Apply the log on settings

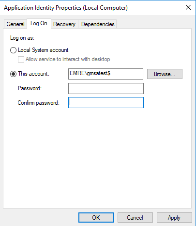pos(174,218)
